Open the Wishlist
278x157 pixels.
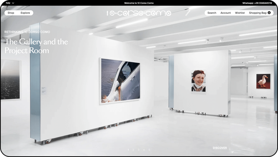coord(240,13)
